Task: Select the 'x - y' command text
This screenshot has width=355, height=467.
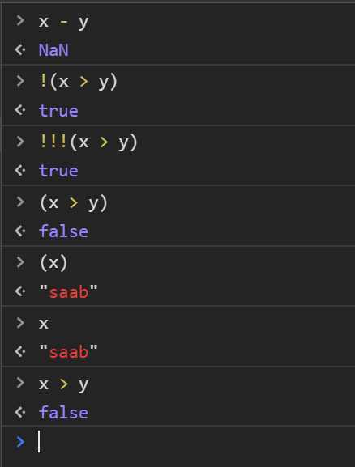Action: (x=63, y=23)
